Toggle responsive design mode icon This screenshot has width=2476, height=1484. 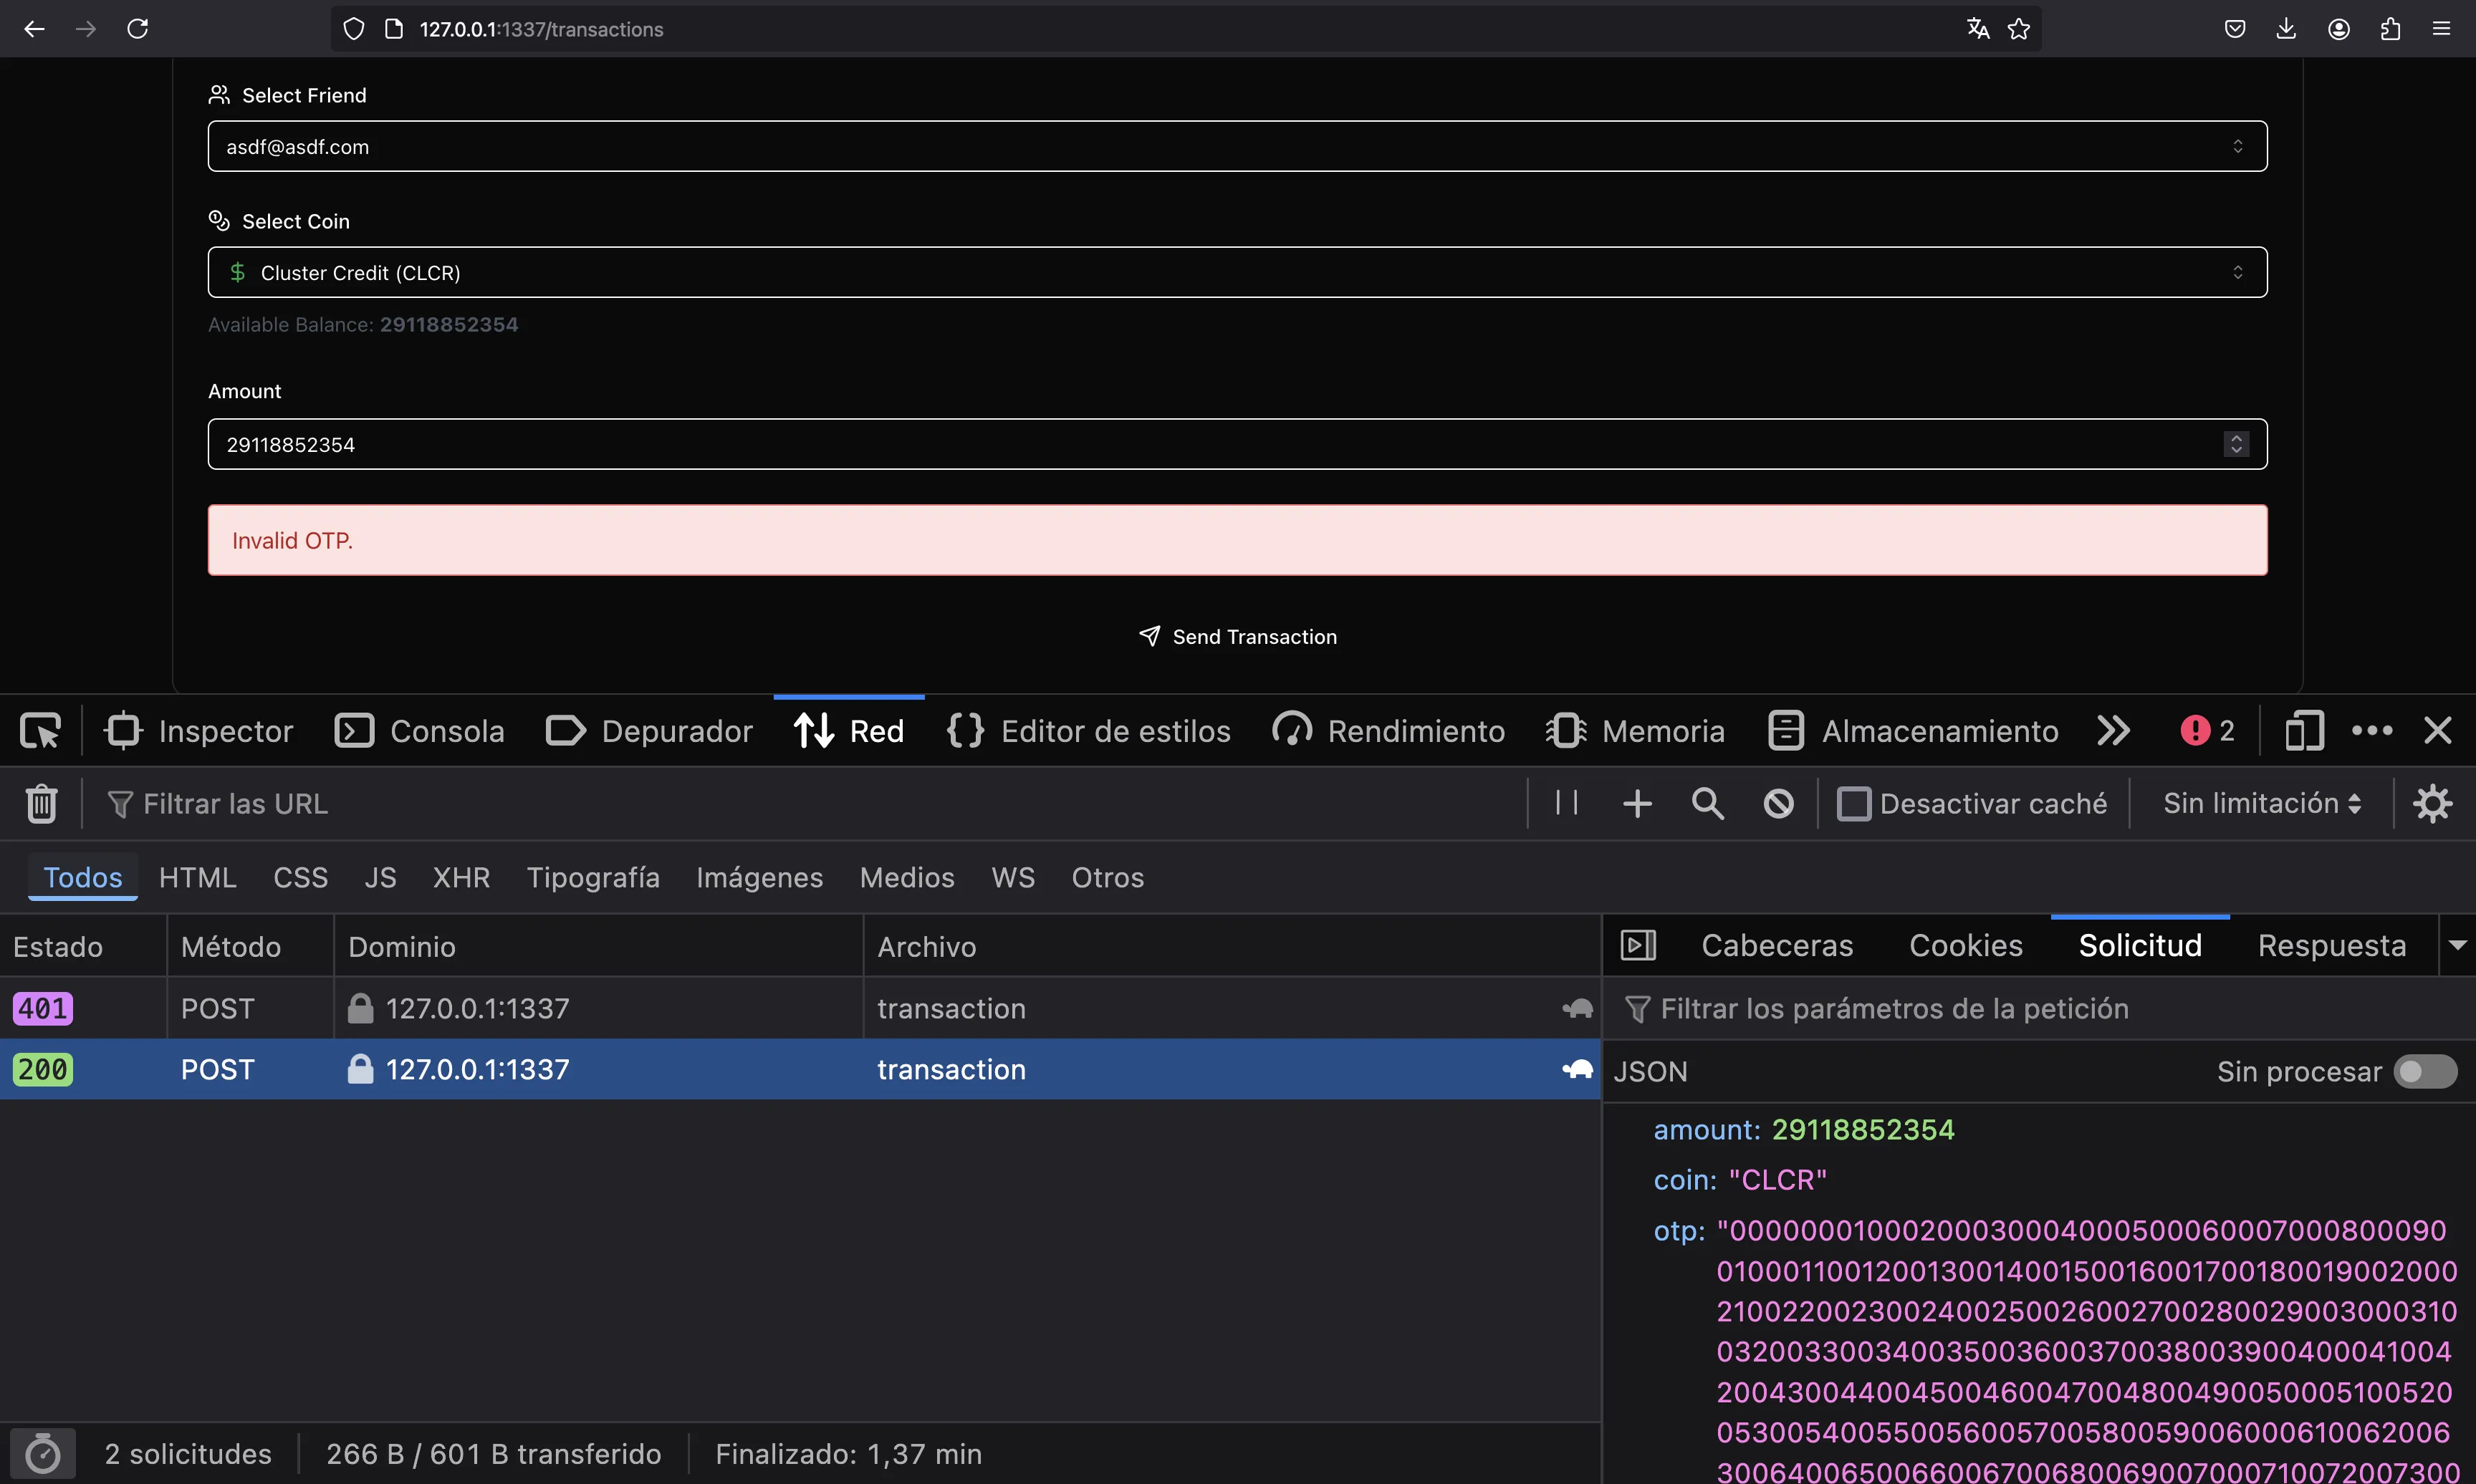click(2304, 731)
